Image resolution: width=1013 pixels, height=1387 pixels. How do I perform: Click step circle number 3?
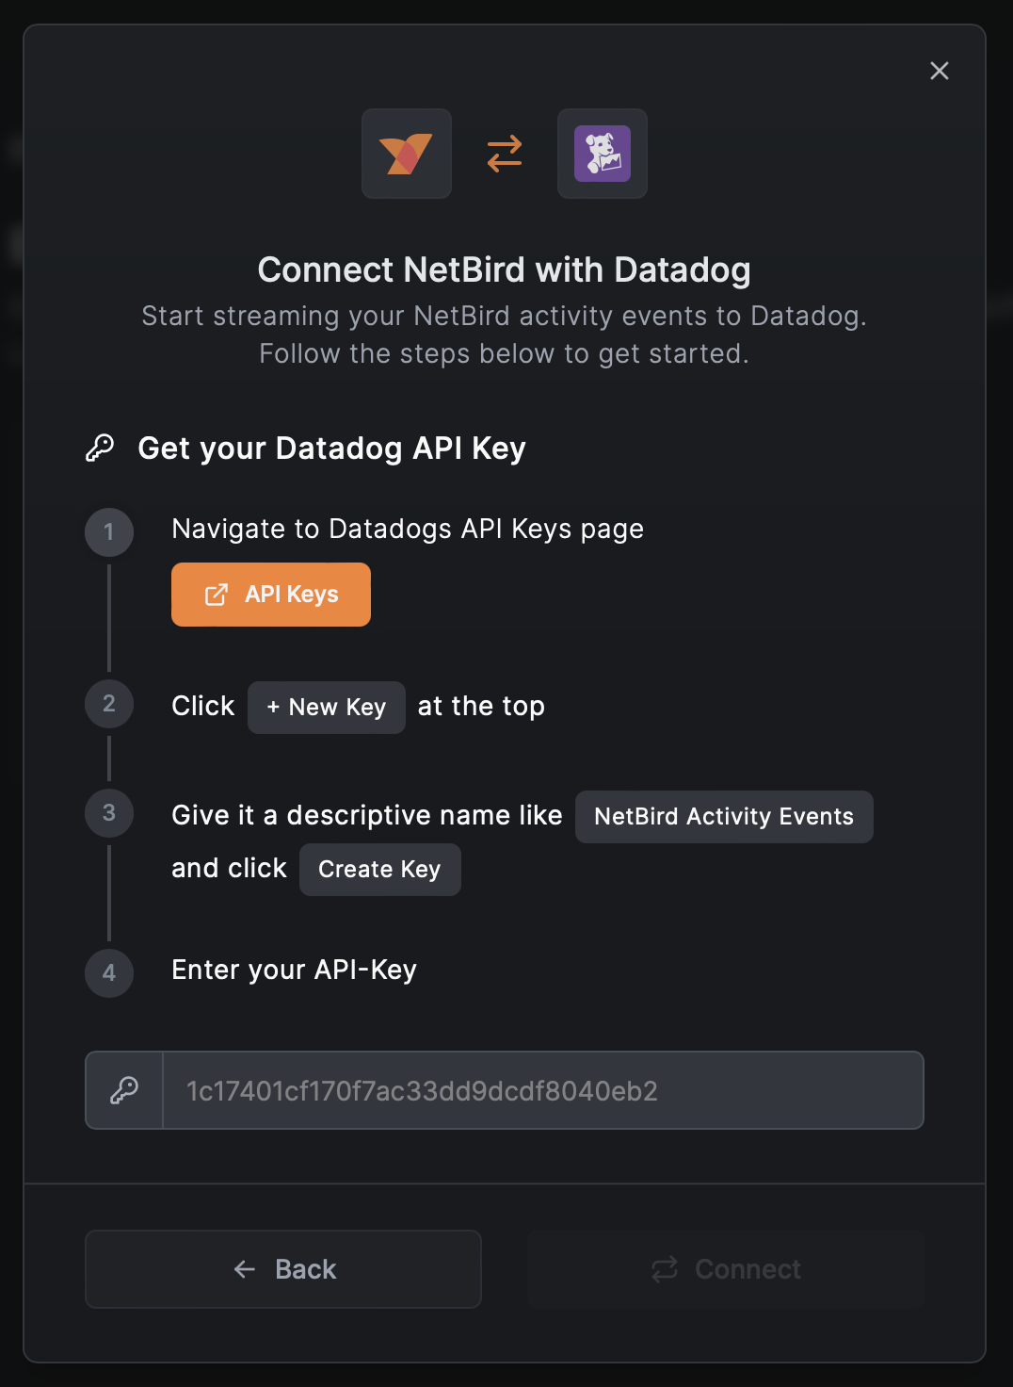(109, 813)
